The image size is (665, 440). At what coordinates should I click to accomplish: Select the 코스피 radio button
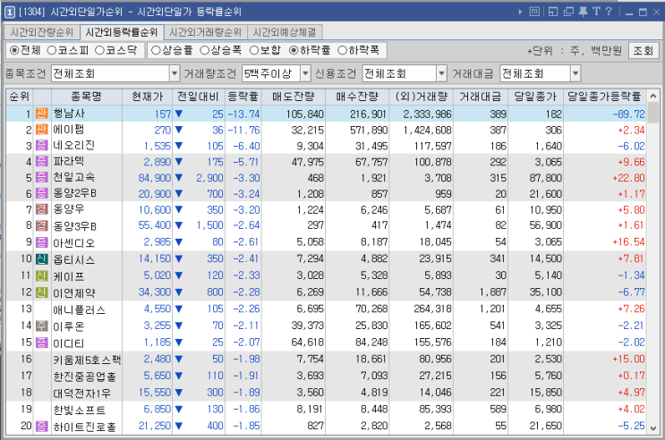(52, 50)
